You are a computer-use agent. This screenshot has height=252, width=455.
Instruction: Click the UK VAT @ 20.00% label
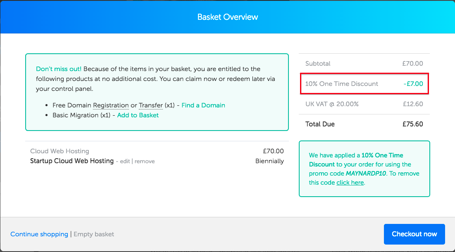pyautogui.click(x=332, y=104)
